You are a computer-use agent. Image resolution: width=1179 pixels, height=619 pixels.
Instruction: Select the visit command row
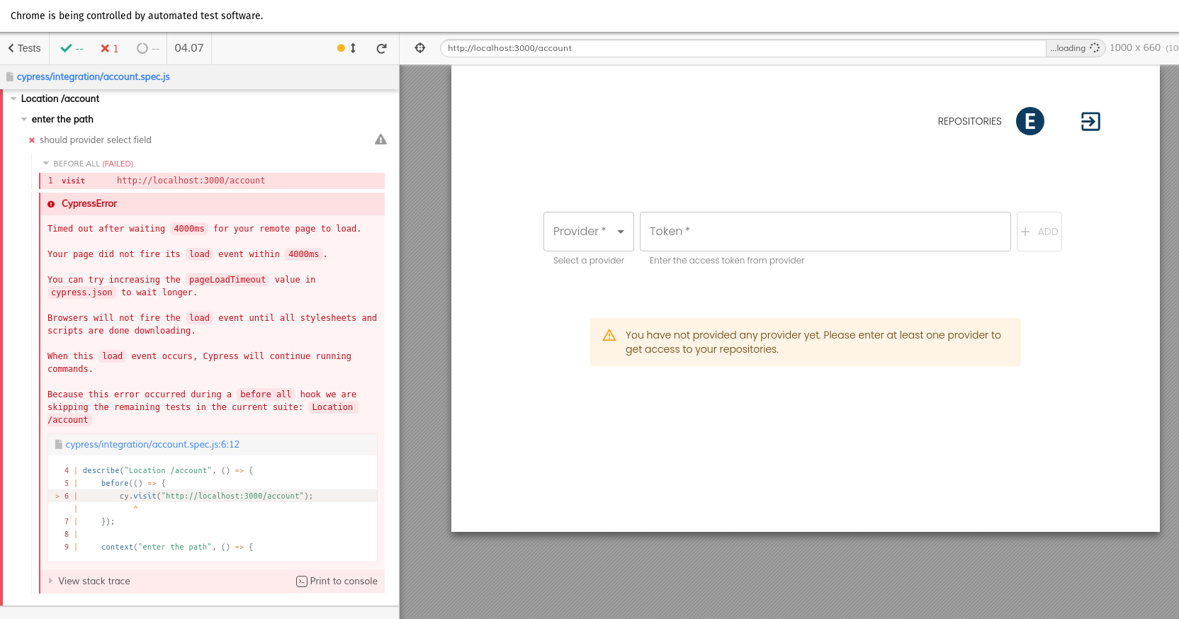pos(213,181)
